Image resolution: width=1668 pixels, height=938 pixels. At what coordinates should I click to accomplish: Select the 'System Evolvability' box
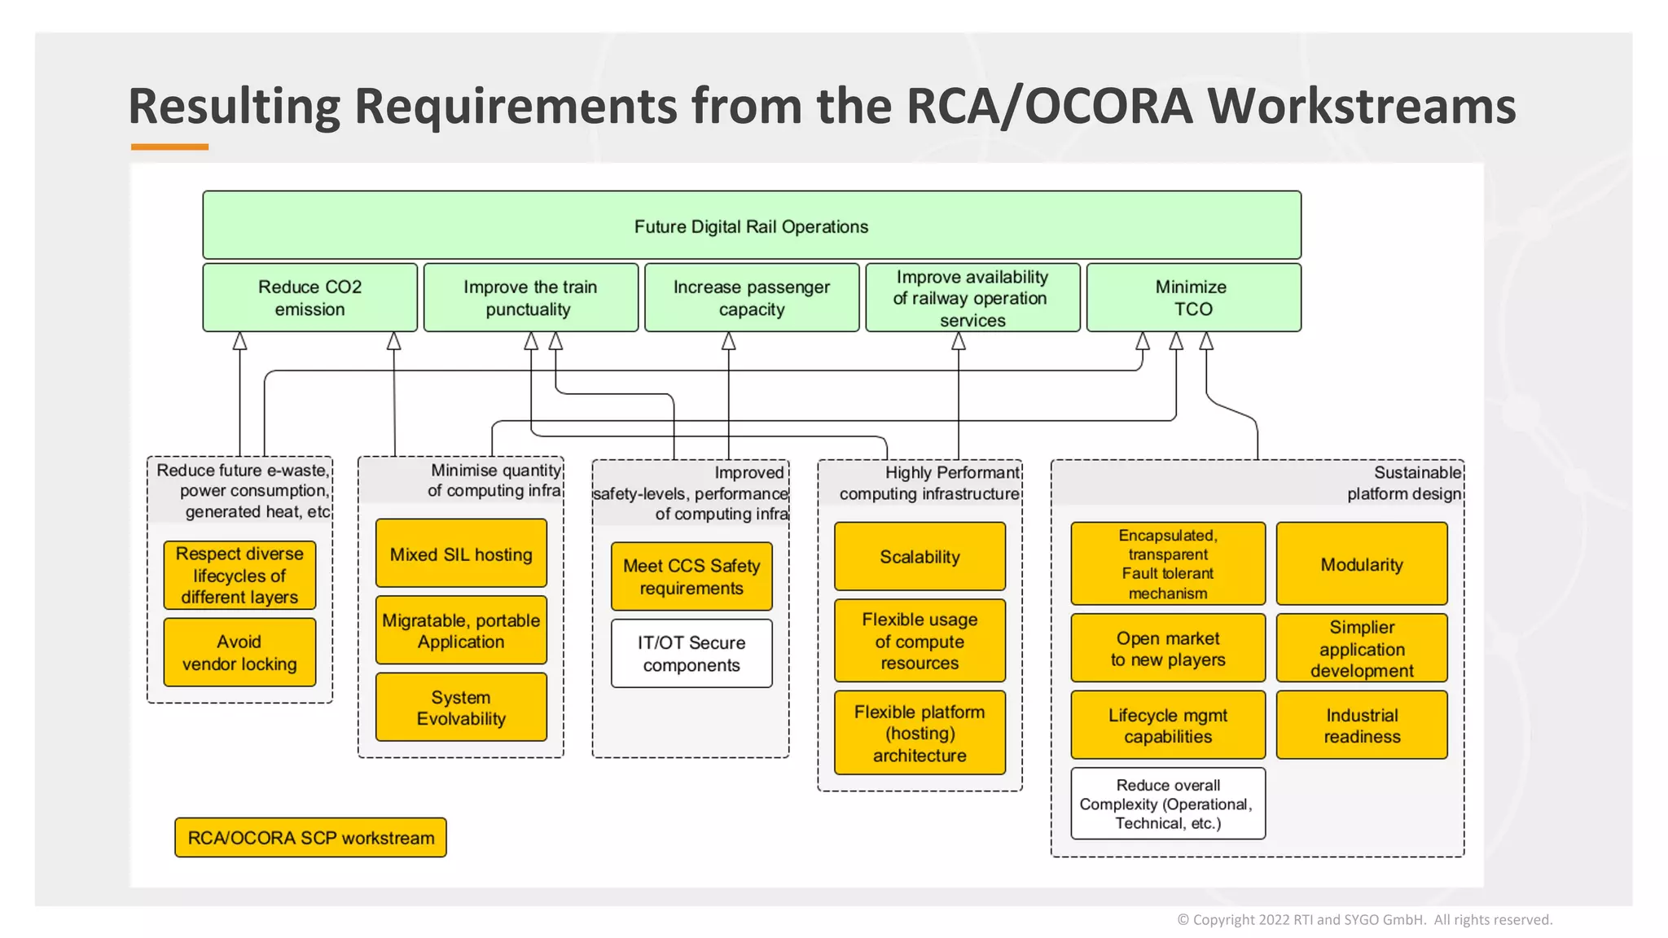click(x=461, y=707)
